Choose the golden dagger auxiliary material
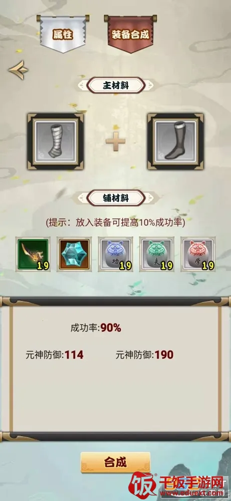 33,254
